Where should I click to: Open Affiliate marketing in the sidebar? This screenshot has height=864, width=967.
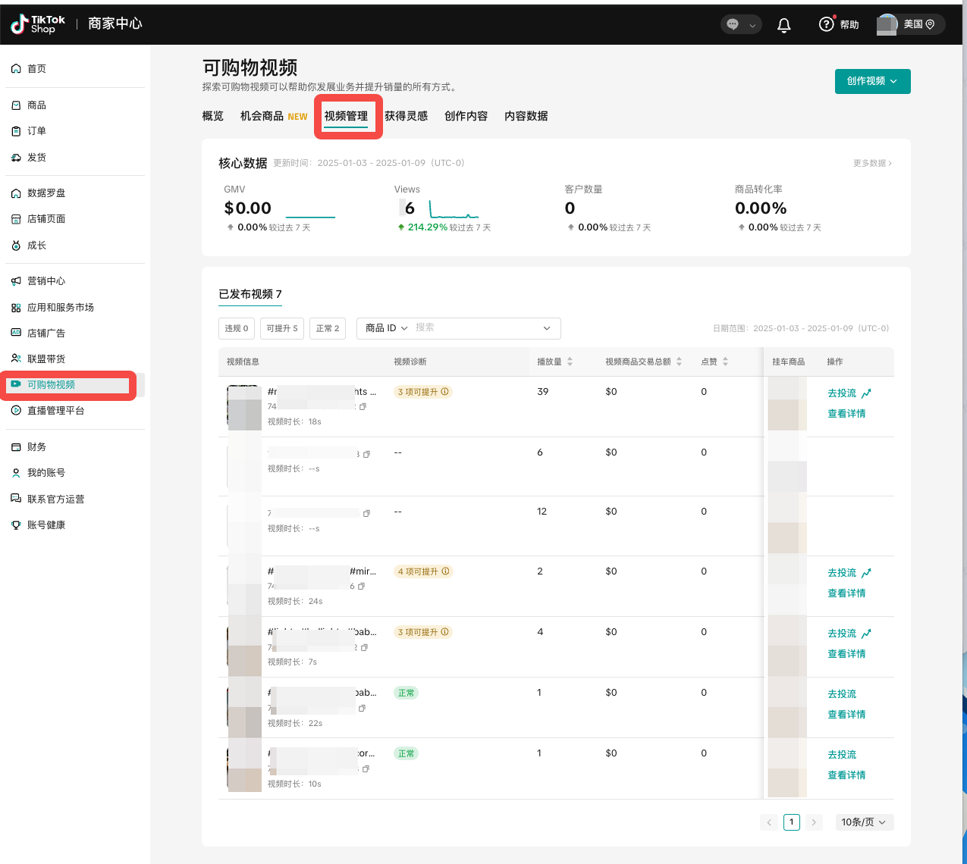[46, 358]
